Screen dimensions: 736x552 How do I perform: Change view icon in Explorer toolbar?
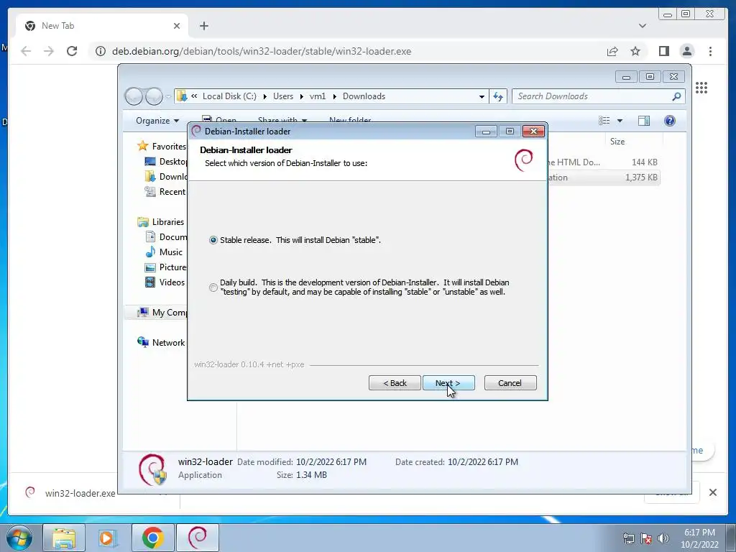(x=604, y=121)
